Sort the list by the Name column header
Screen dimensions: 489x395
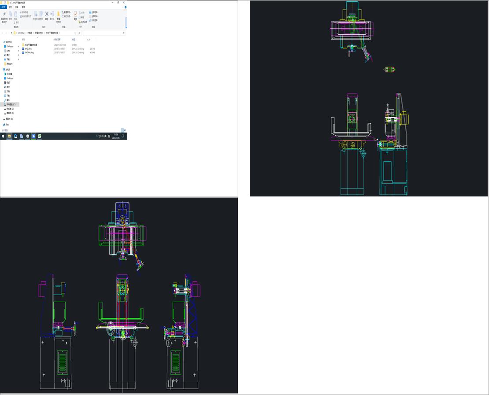point(23,40)
